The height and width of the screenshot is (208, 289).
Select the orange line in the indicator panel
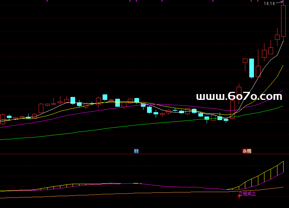(x=108, y=194)
